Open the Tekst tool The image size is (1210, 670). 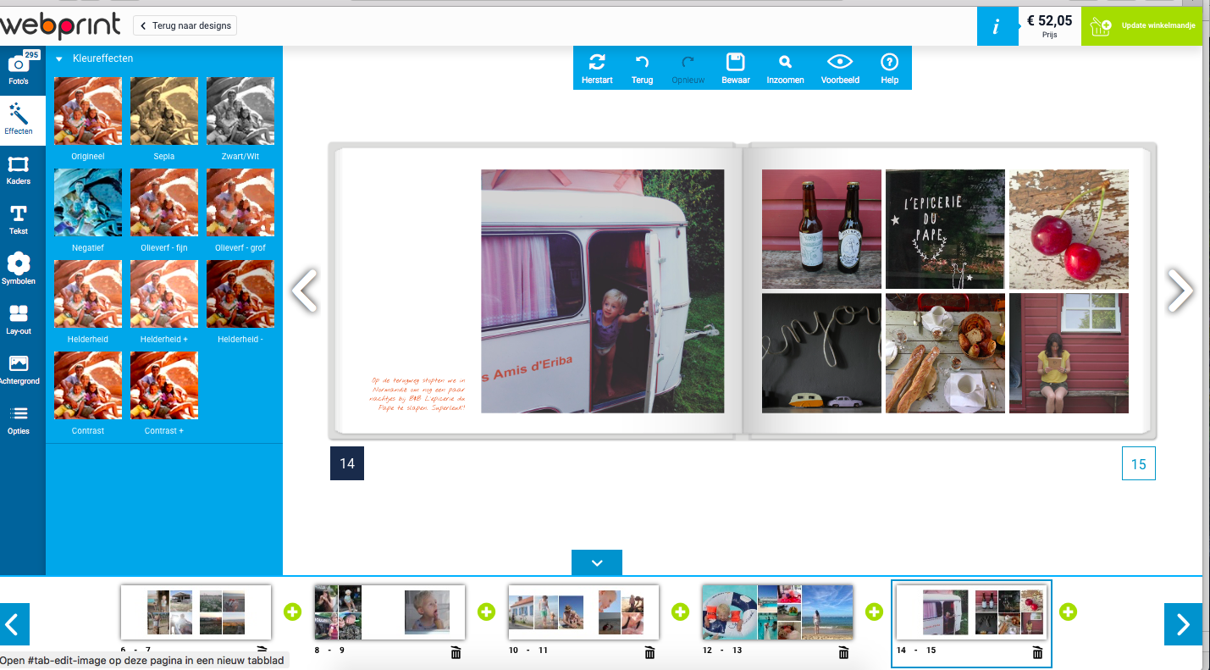click(19, 219)
